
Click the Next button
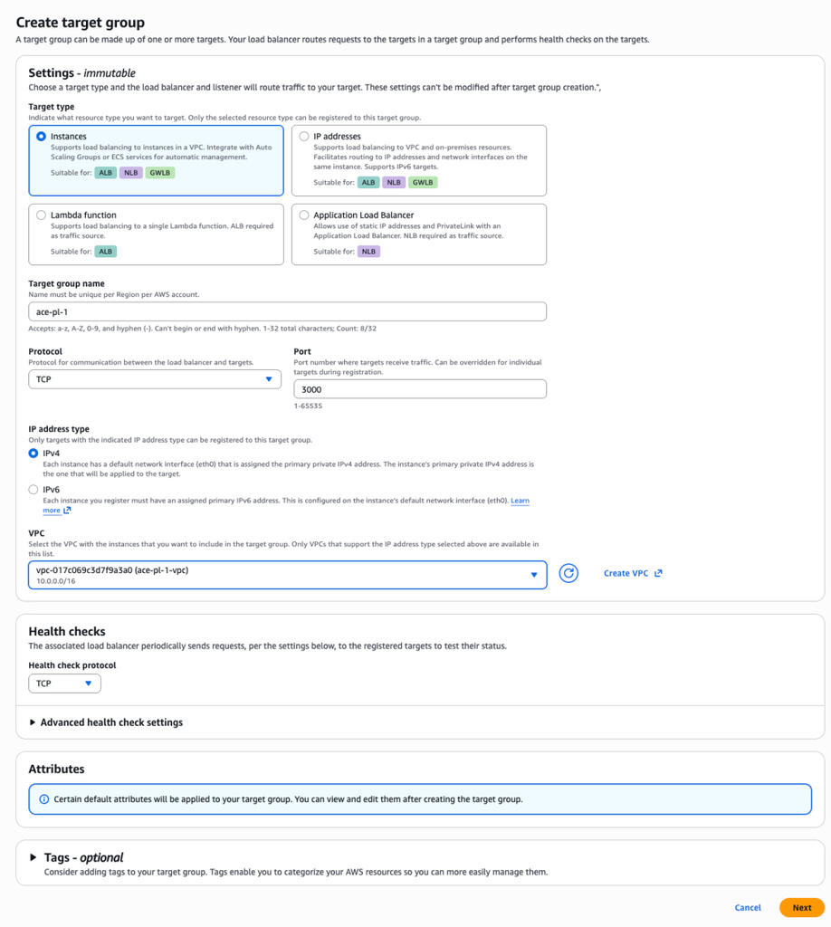click(801, 907)
